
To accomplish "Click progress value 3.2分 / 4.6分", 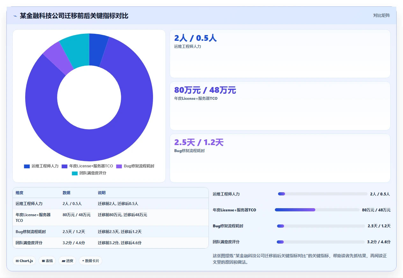I will click(x=379, y=242).
